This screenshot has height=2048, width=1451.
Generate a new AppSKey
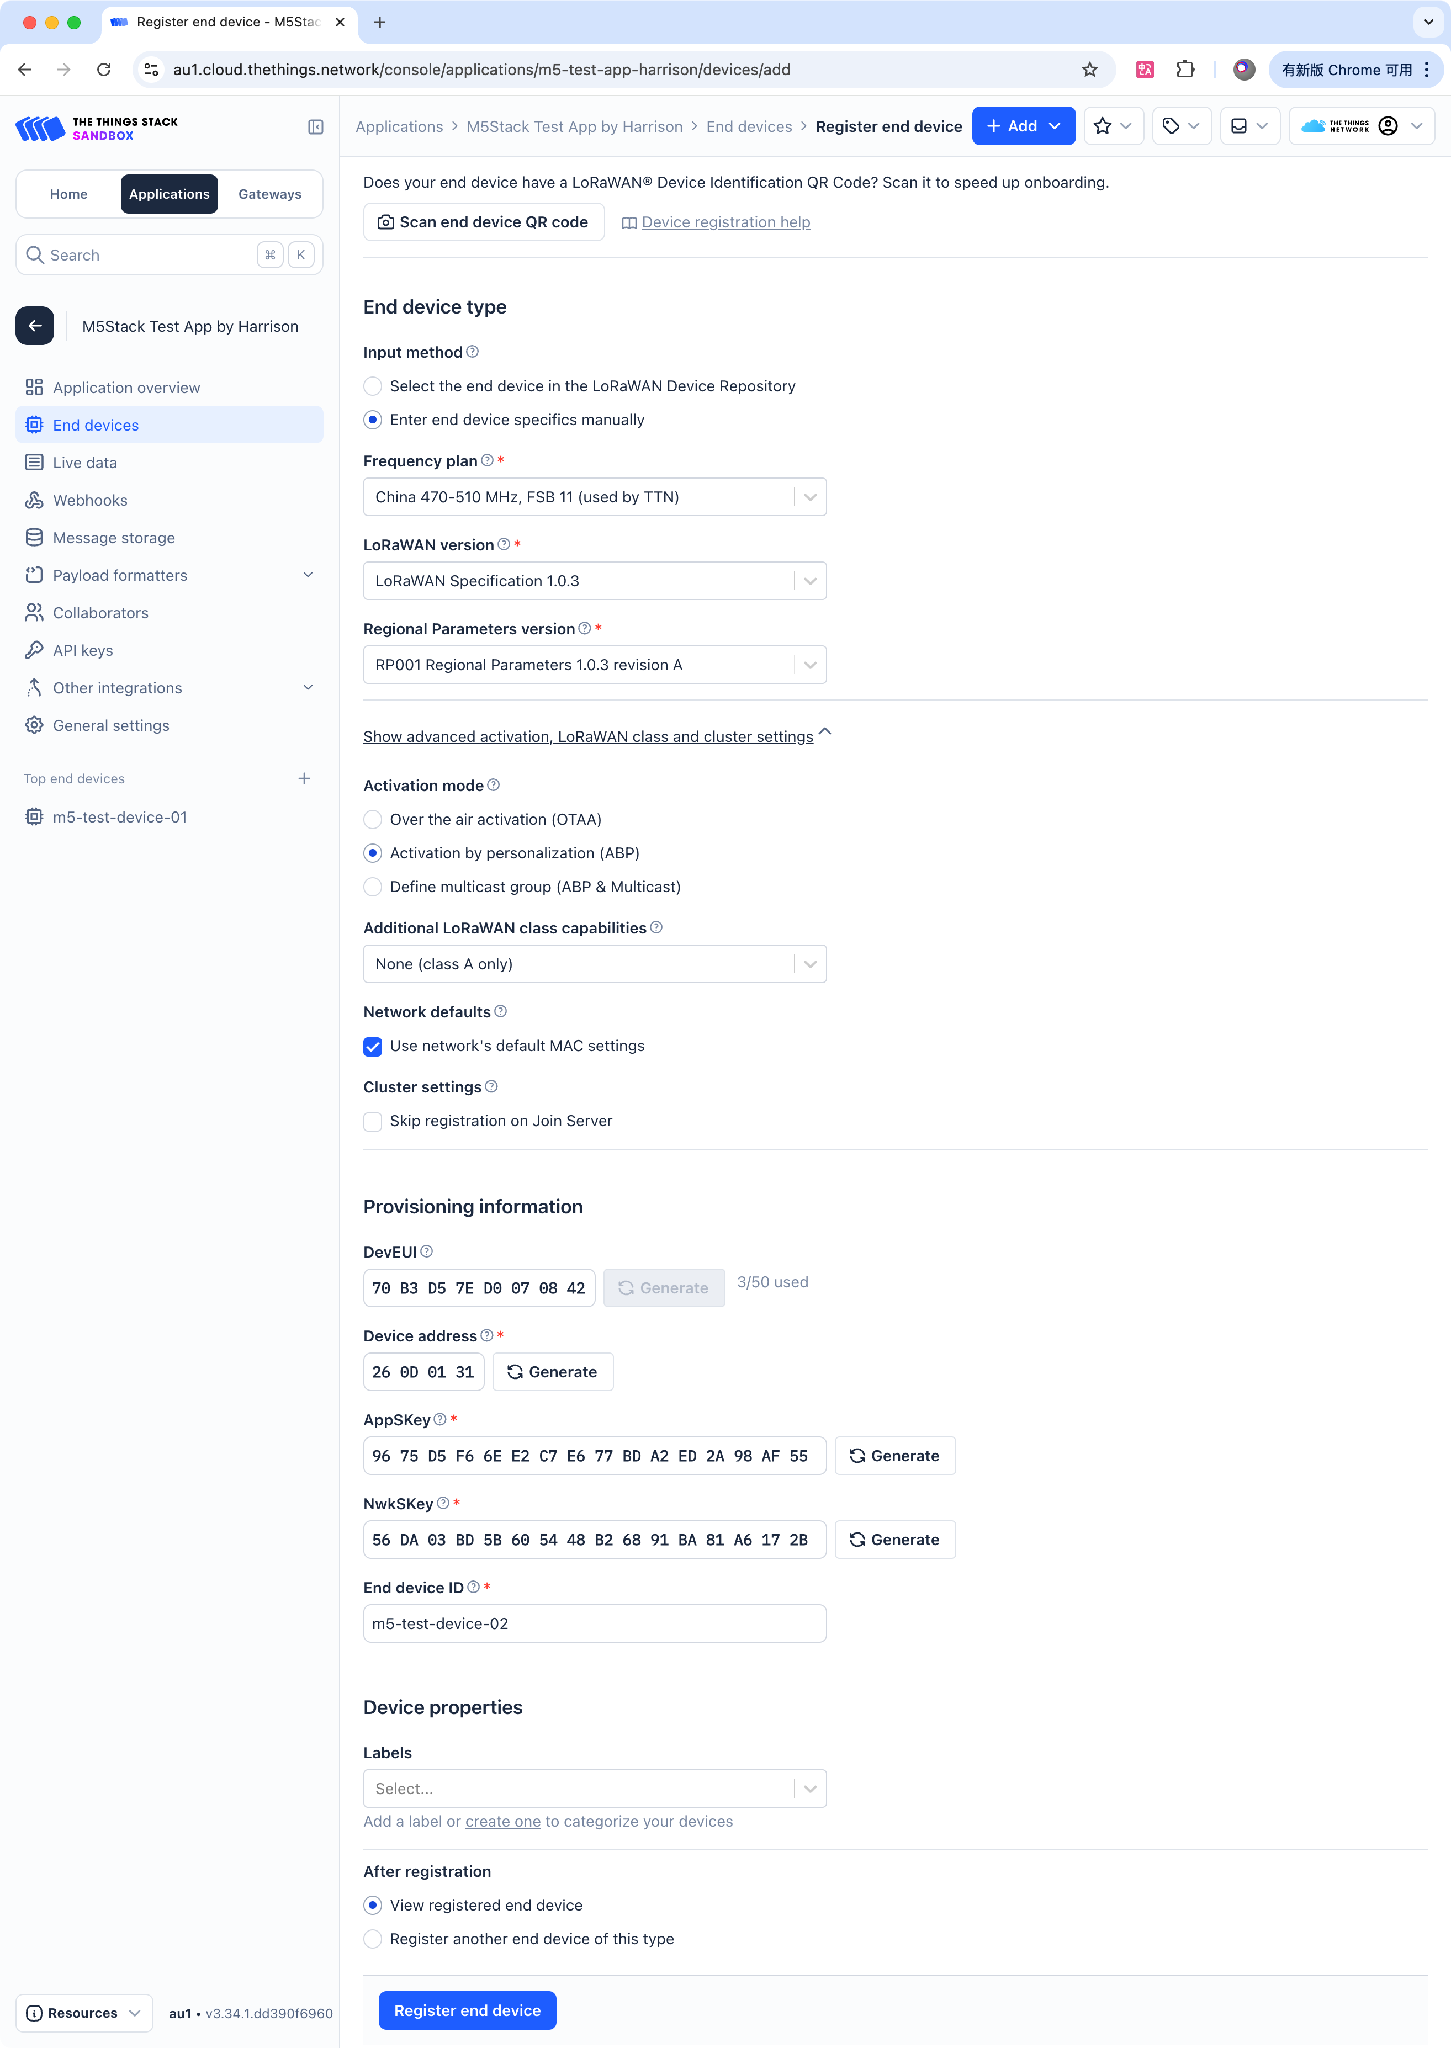click(x=895, y=1457)
